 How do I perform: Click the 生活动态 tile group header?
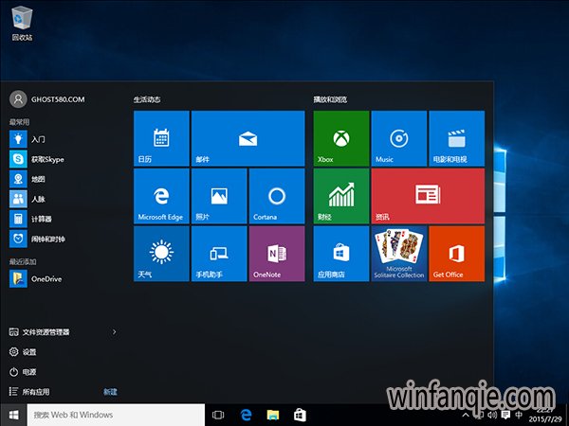pos(147,99)
